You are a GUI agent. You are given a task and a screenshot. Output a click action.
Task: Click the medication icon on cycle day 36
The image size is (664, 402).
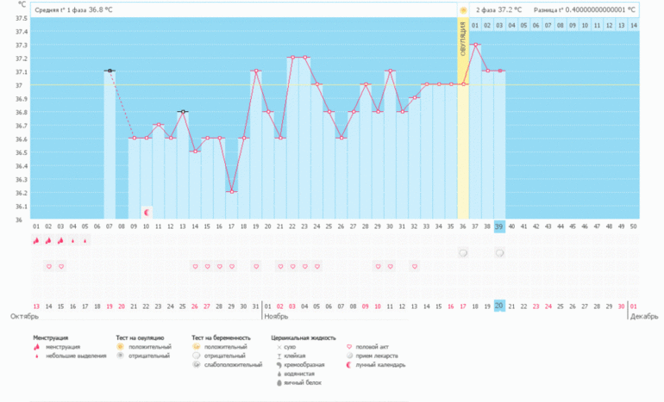pyautogui.click(x=463, y=253)
